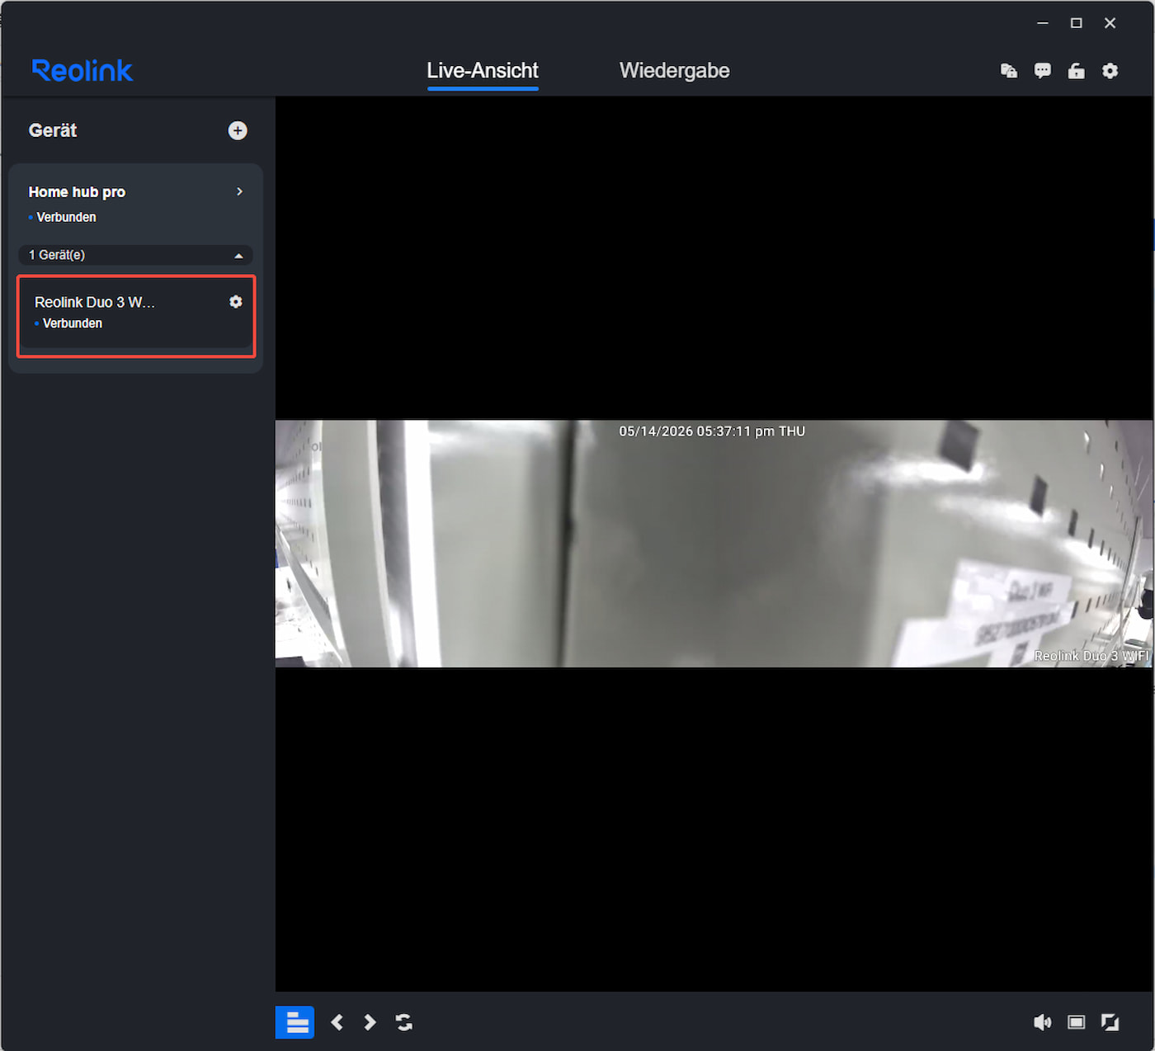Maximize the Reolink window
The image size is (1155, 1051).
tap(1077, 23)
